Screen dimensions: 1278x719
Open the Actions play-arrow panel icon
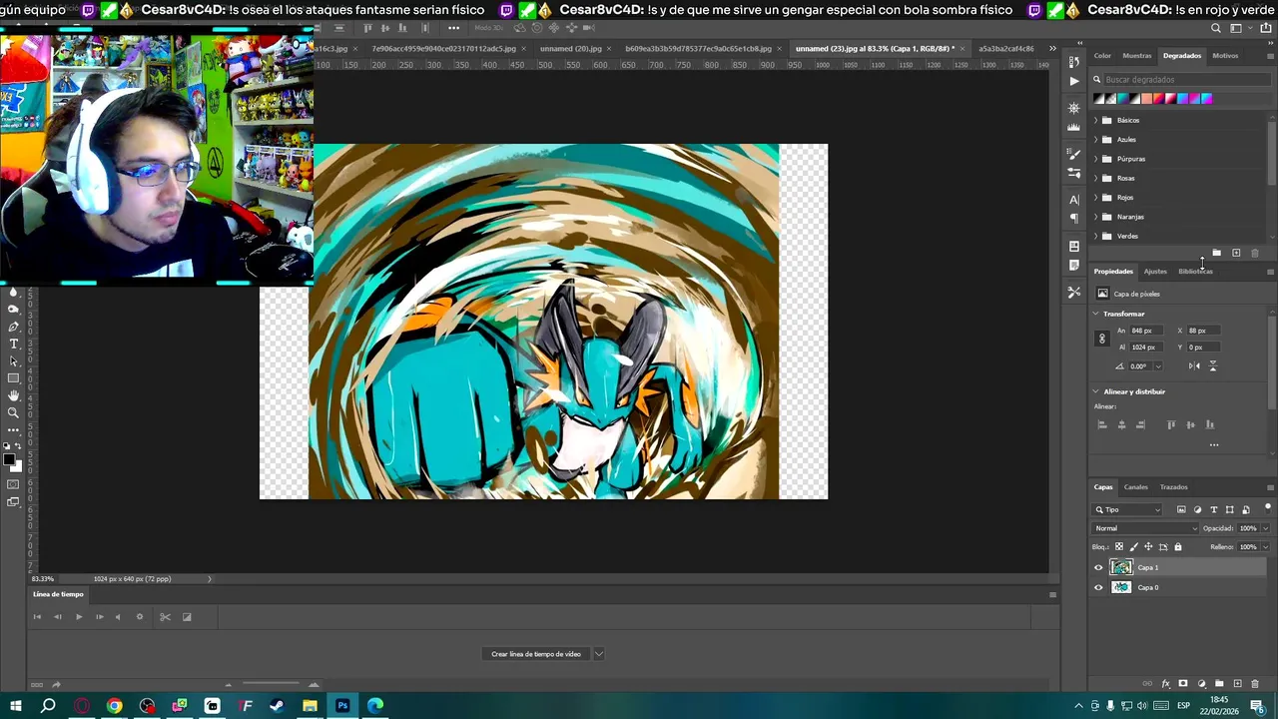point(1074,81)
